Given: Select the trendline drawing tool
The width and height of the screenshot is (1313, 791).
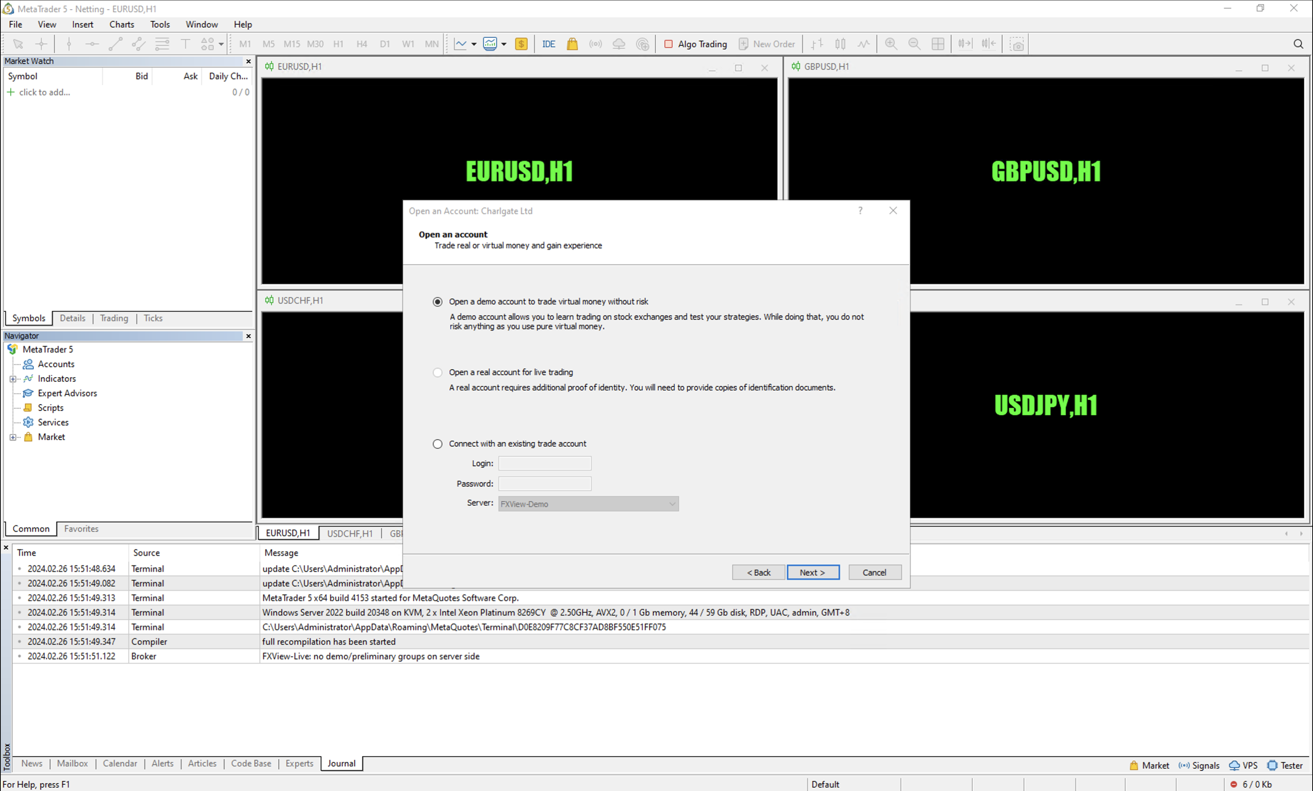Looking at the screenshot, I should pos(116,44).
